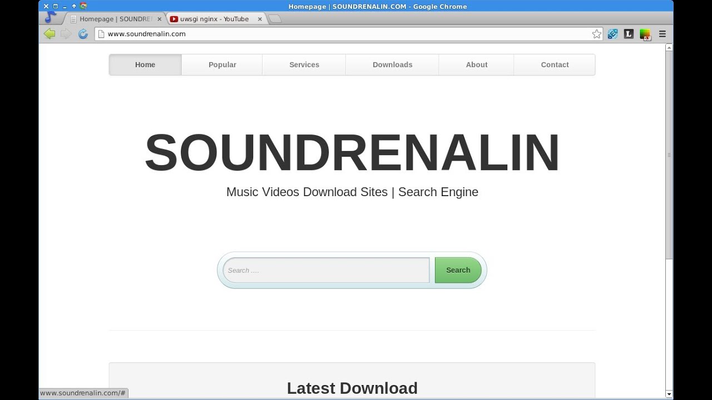Open the Popular navigation item
Image resolution: width=712 pixels, height=400 pixels.
pyautogui.click(x=222, y=64)
